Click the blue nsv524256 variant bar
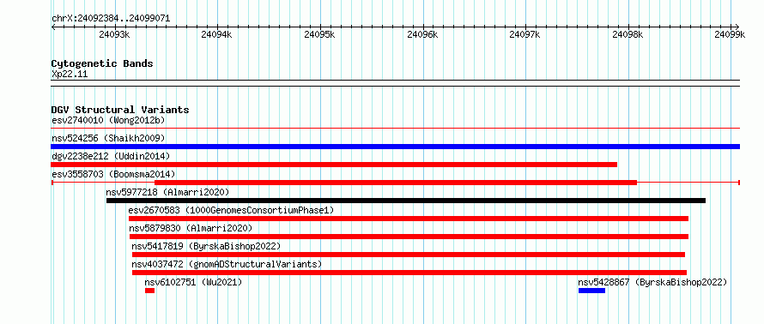This screenshot has height=324, width=764. click(x=395, y=147)
